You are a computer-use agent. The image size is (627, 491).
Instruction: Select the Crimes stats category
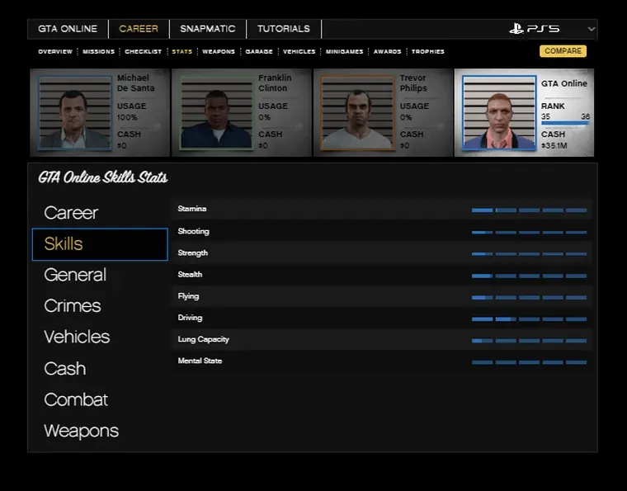coord(73,306)
